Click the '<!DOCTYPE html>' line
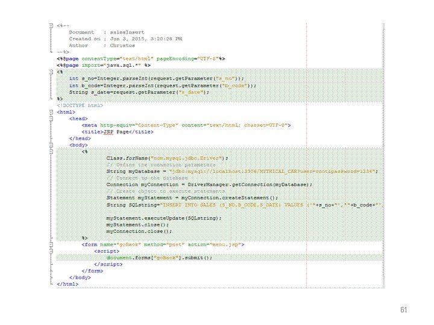434x325 pixels. click(x=80, y=105)
